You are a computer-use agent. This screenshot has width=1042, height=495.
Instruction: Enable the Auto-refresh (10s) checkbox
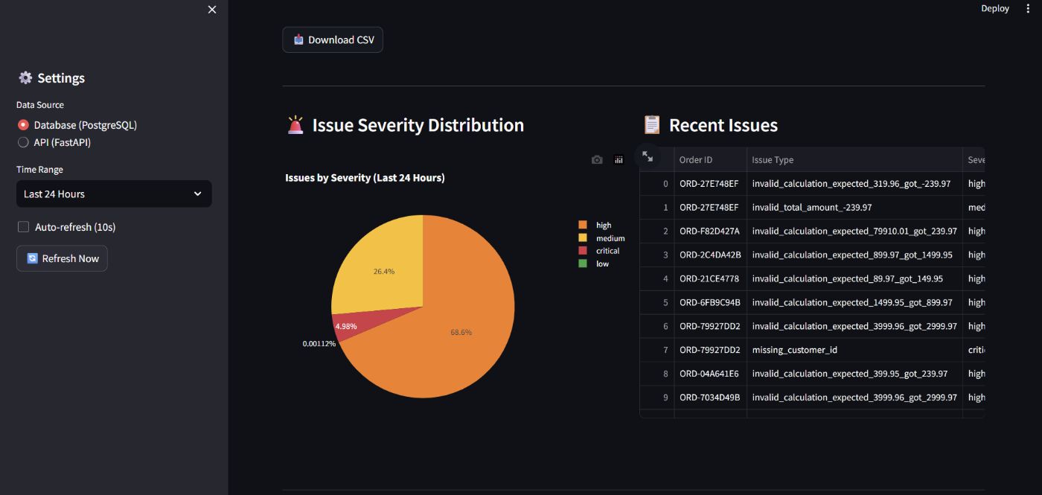pos(23,226)
